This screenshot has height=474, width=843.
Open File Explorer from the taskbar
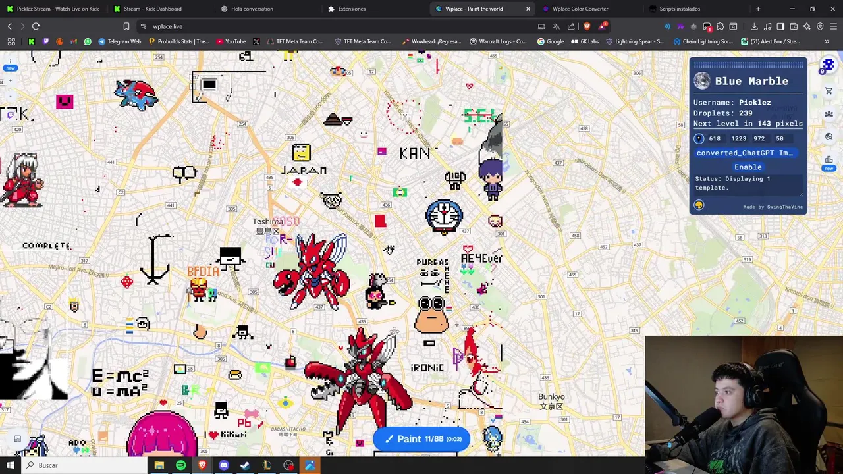pyautogui.click(x=159, y=465)
